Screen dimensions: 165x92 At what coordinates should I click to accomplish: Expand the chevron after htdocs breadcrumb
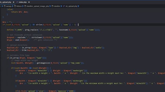(x=23, y=6)
